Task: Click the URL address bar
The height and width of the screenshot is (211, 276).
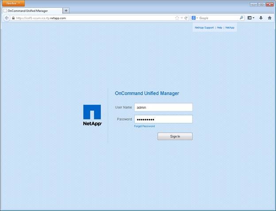Action: click(x=95, y=18)
